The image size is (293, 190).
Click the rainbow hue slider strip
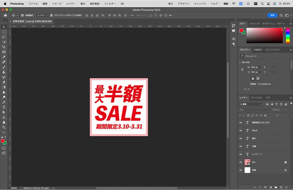[288, 35]
